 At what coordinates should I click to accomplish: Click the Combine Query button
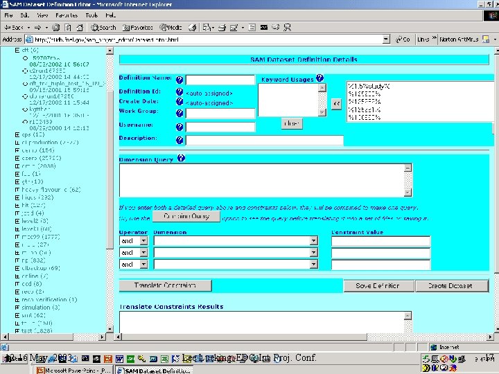(x=186, y=217)
